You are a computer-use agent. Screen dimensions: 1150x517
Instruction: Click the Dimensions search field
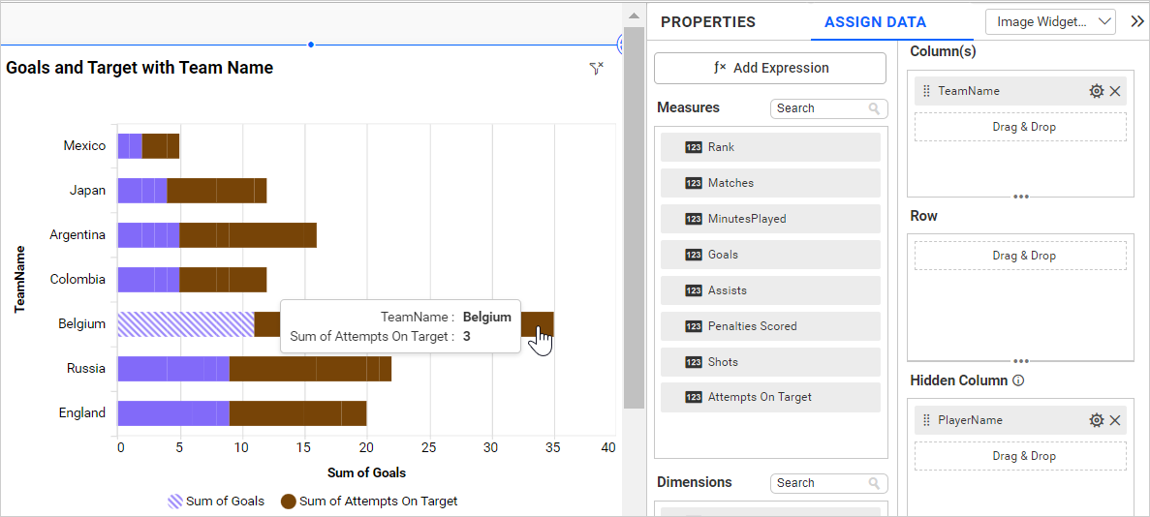click(x=819, y=483)
